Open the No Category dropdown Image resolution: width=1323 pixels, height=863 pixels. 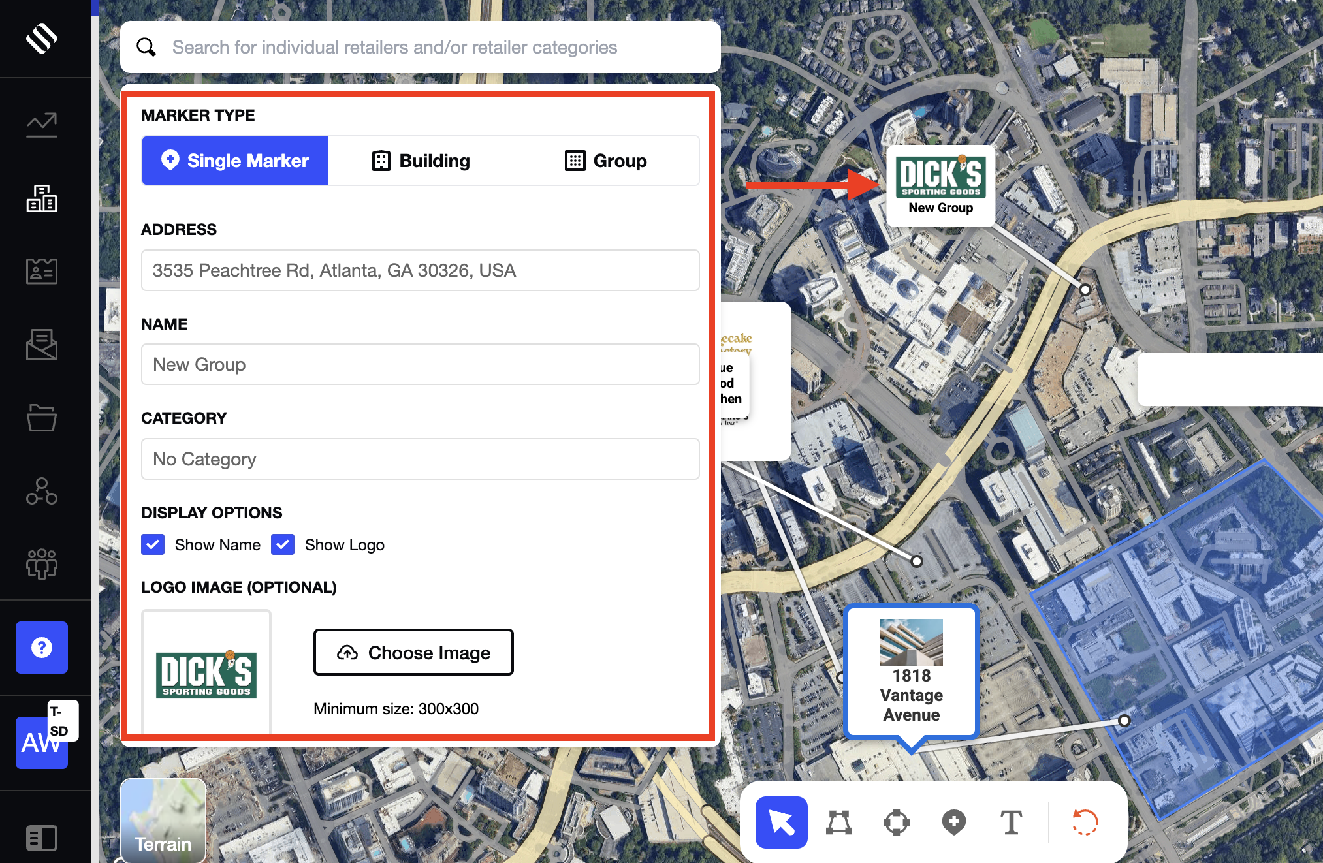point(420,459)
